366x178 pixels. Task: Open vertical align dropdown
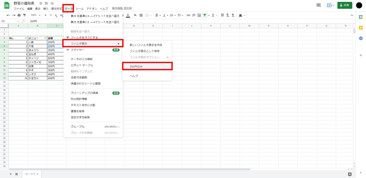165,15
